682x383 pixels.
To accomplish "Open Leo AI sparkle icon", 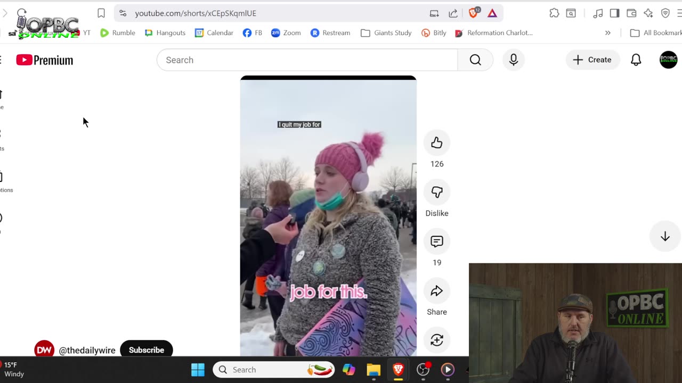I will pyautogui.click(x=648, y=13).
